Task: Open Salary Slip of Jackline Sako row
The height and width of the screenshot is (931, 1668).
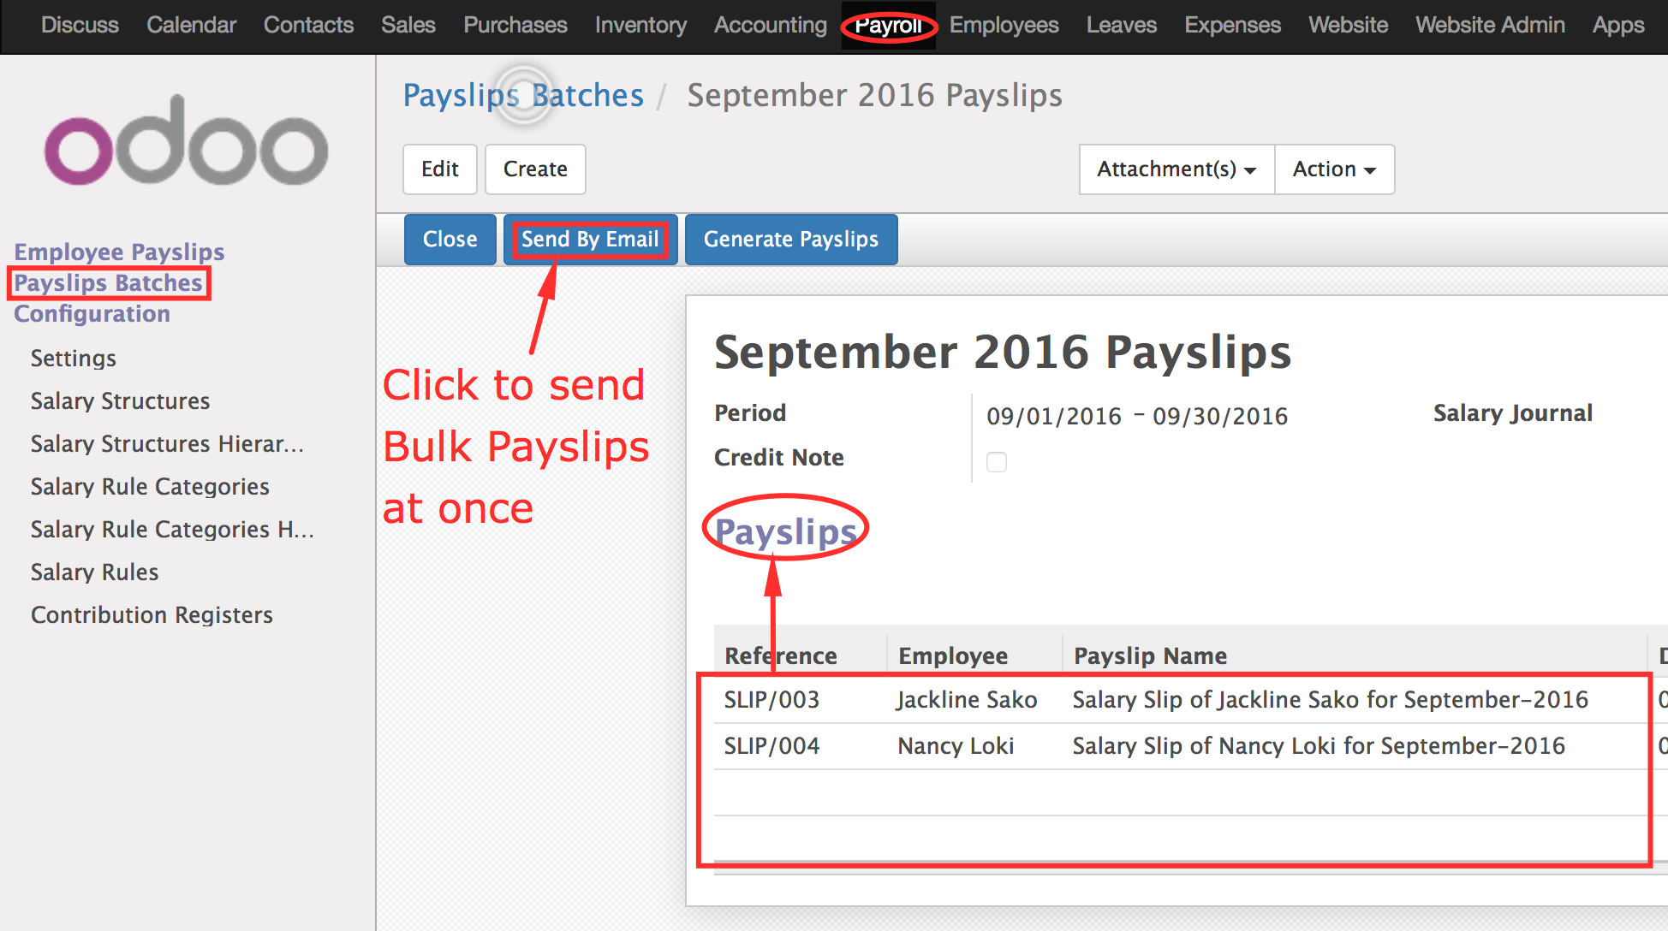Action: (x=1330, y=700)
